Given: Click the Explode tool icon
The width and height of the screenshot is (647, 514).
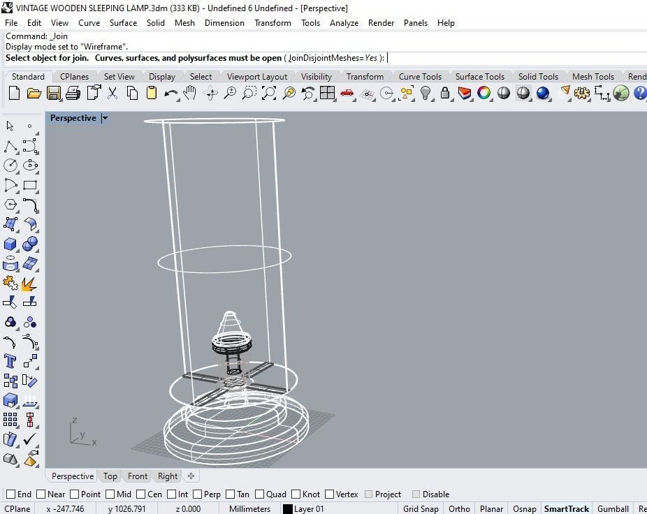Looking at the screenshot, I should tap(29, 284).
